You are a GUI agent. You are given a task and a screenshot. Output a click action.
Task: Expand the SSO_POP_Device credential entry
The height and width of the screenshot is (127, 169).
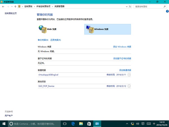pos(129,86)
